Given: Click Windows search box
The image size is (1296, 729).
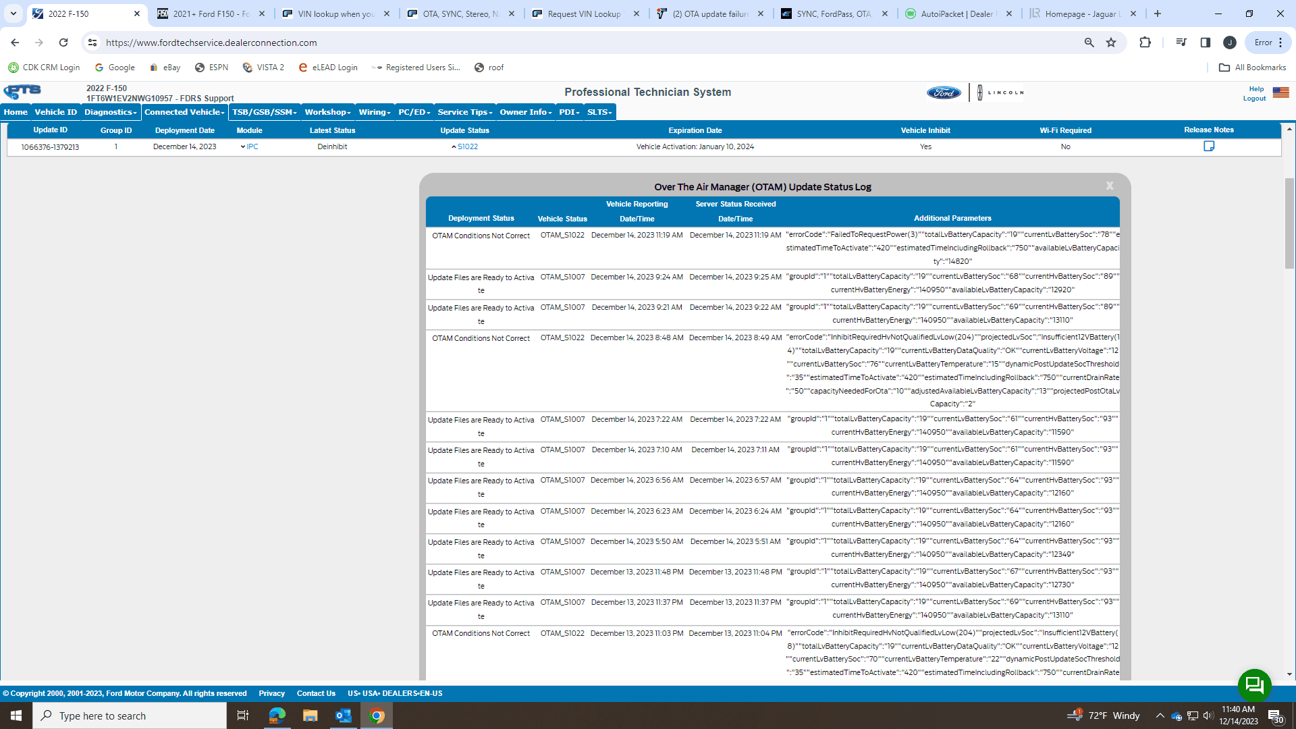Looking at the screenshot, I should coord(130,715).
